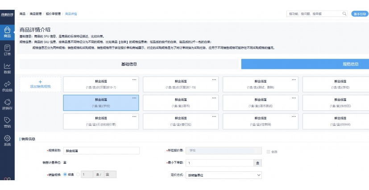
Task: Open the 进销存 sidebar icon
Action: (x=7, y=104)
